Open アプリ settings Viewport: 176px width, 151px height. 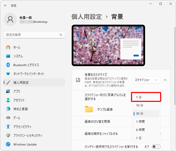point(34,91)
